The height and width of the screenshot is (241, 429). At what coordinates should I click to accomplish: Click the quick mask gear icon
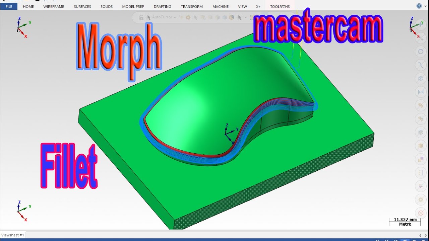pos(420,200)
